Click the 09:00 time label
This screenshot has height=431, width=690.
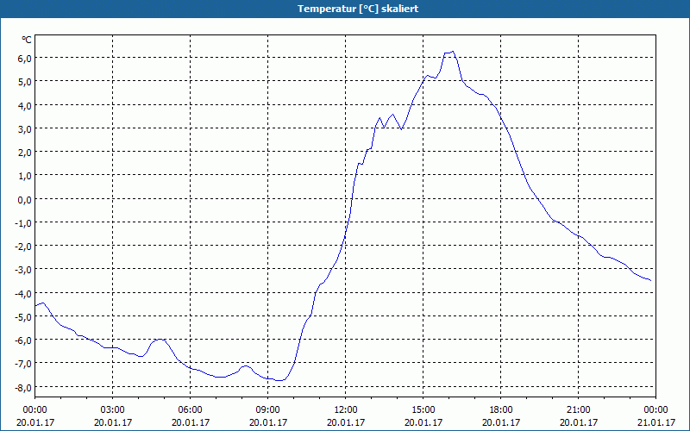click(x=268, y=410)
